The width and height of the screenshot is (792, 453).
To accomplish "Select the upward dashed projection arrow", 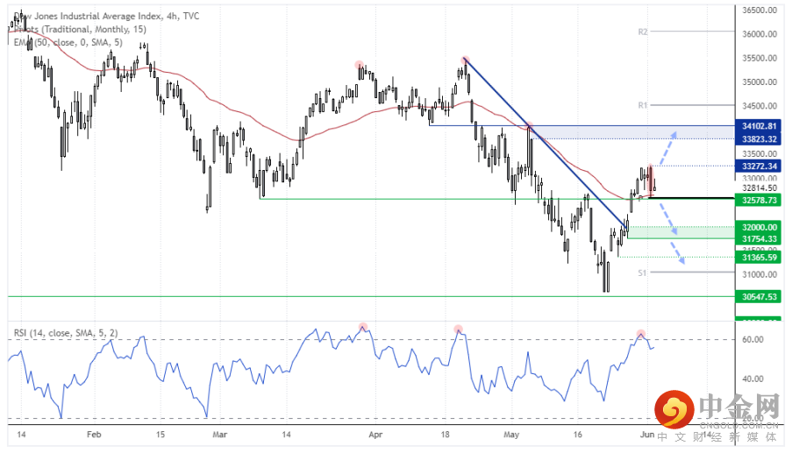I will click(x=667, y=148).
